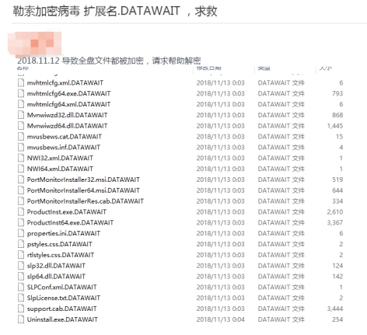Select file name ProductInst64.exe.DATAWAIT
This screenshot has width=367, height=335.
point(70,222)
